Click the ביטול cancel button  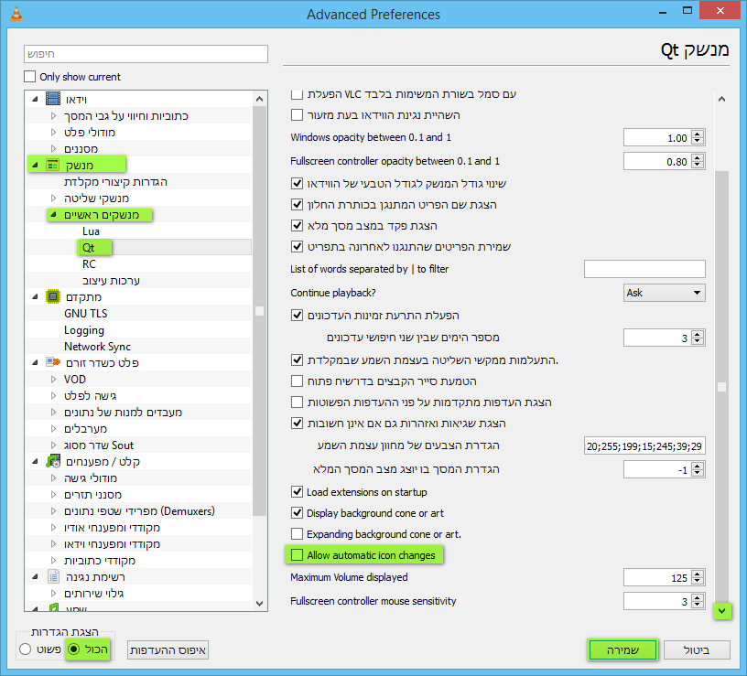697,649
